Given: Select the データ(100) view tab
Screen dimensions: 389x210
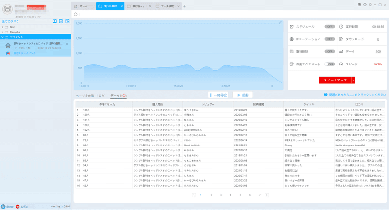Looking at the screenshot, I should (119, 96).
